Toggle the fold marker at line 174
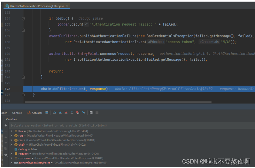 pyautogui.click(x=23, y=77)
